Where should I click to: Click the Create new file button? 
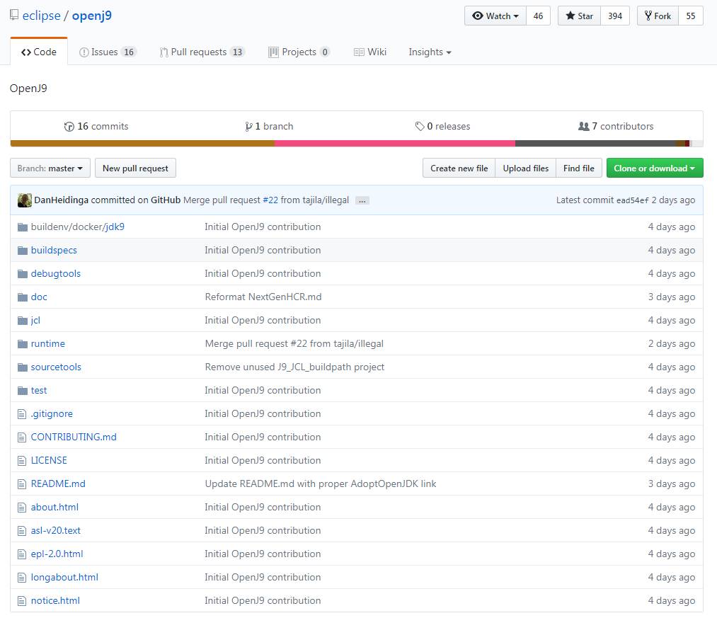[x=459, y=168]
